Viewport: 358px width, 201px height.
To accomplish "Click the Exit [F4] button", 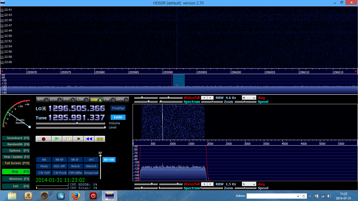I will point(16,186).
